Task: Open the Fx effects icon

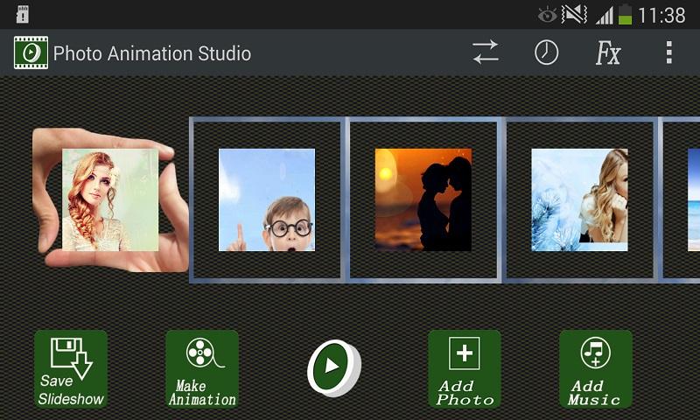Action: [x=608, y=53]
